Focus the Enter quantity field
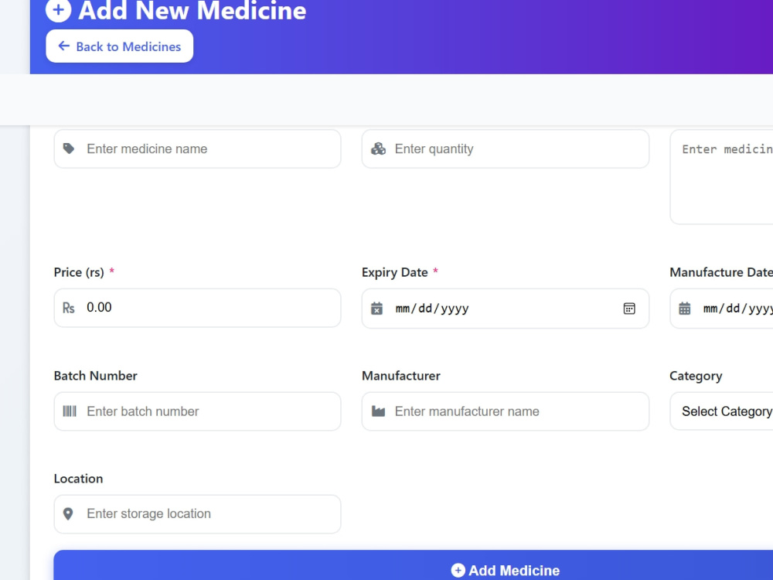773x580 pixels. pos(506,149)
